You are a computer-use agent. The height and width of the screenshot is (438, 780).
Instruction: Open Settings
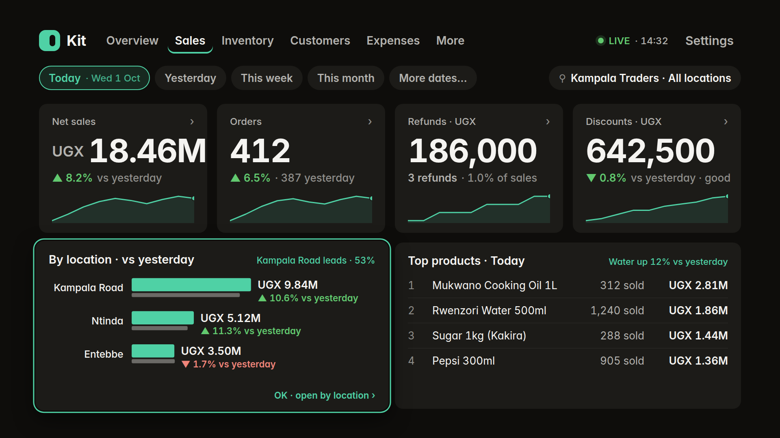709,41
